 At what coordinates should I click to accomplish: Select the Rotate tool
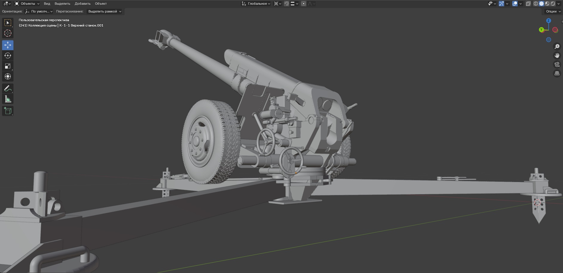click(8, 55)
